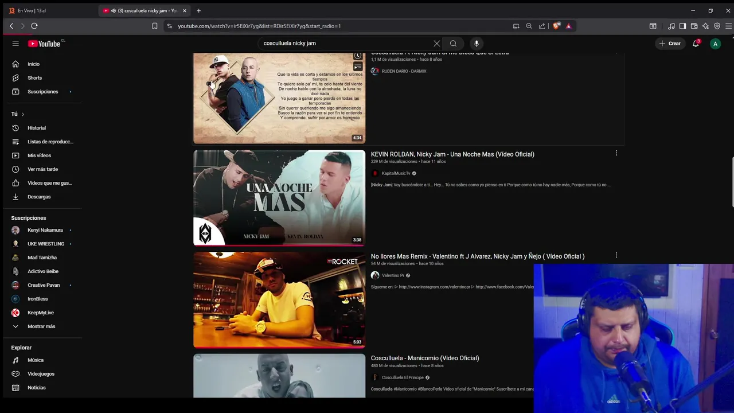Start voice search with the microphone
Screen dimensions: 734x413
point(477,44)
